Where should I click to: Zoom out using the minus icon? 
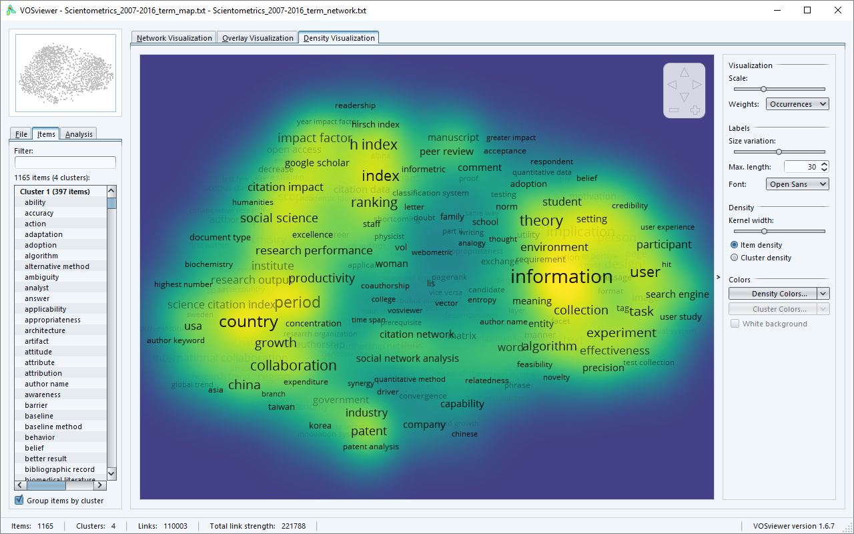coord(674,109)
